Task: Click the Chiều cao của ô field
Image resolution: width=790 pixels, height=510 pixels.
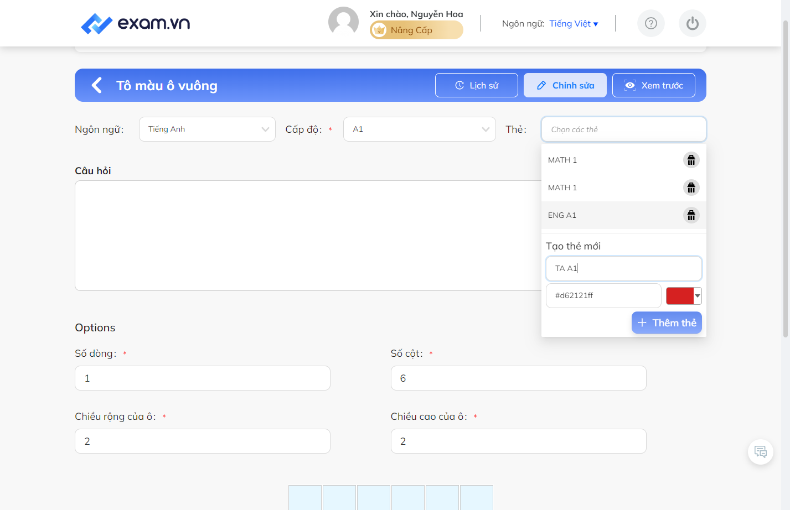Action: click(x=519, y=441)
